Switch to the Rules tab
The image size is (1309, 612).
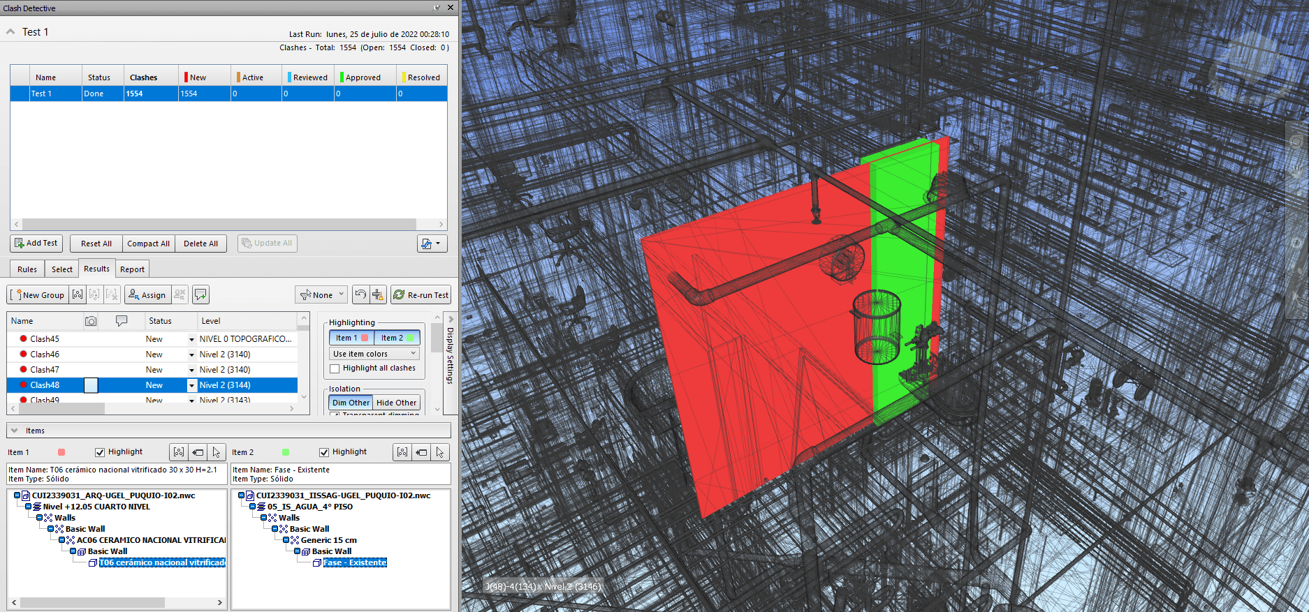pyautogui.click(x=27, y=269)
